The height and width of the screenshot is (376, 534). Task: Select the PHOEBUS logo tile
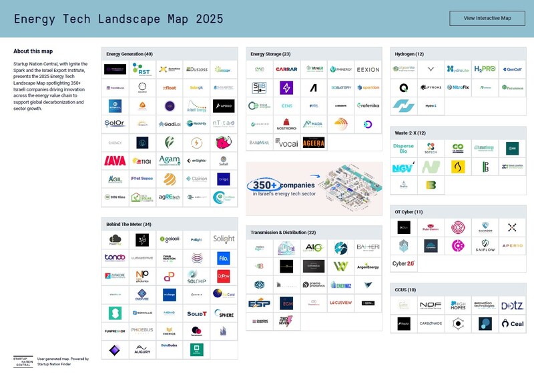pyautogui.click(x=142, y=331)
